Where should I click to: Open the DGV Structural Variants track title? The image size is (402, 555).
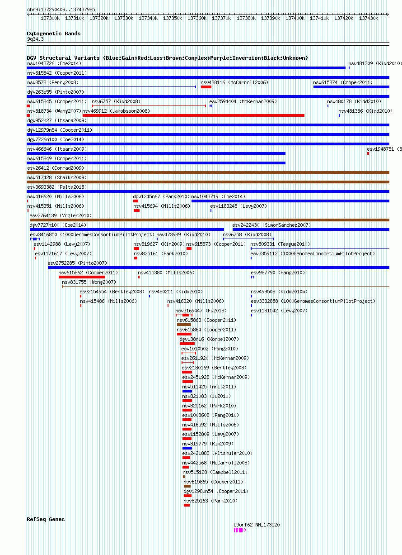tap(168, 58)
